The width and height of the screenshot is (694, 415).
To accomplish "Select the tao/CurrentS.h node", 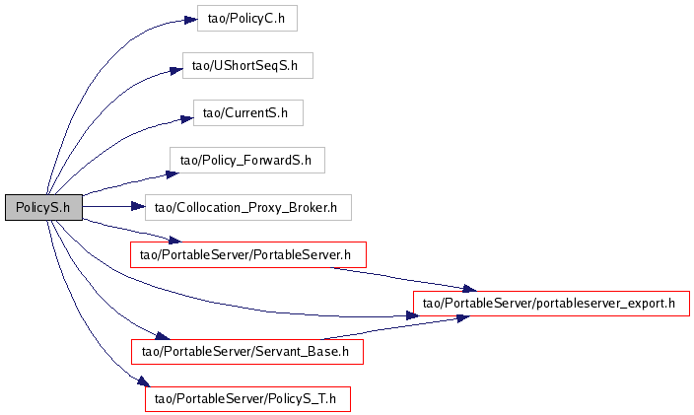I will point(246,113).
